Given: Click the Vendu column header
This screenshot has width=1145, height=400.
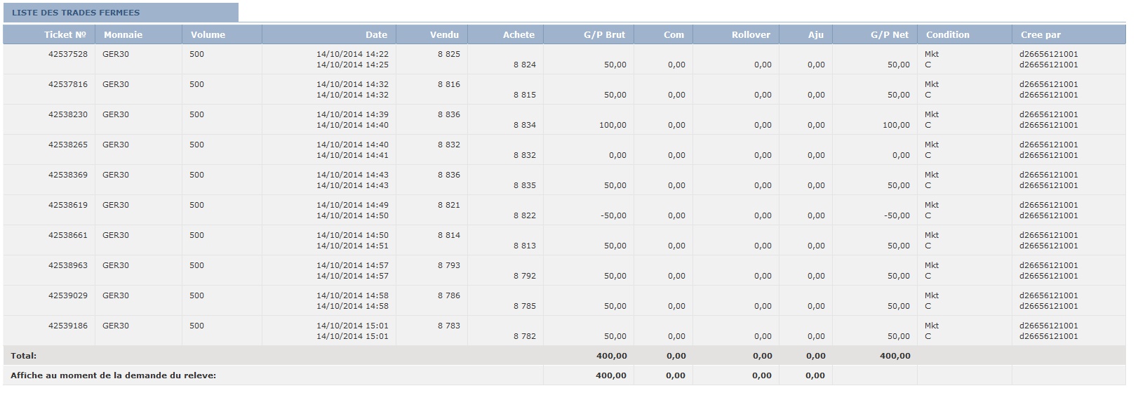Looking at the screenshot, I should (444, 34).
